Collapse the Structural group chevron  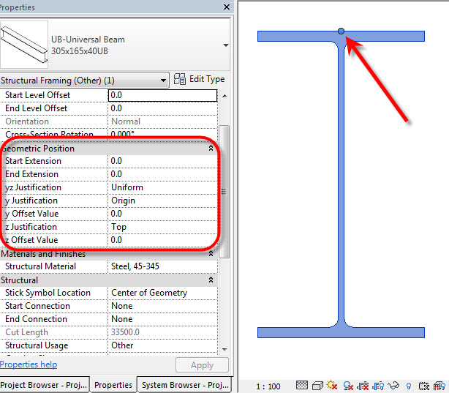click(x=211, y=280)
